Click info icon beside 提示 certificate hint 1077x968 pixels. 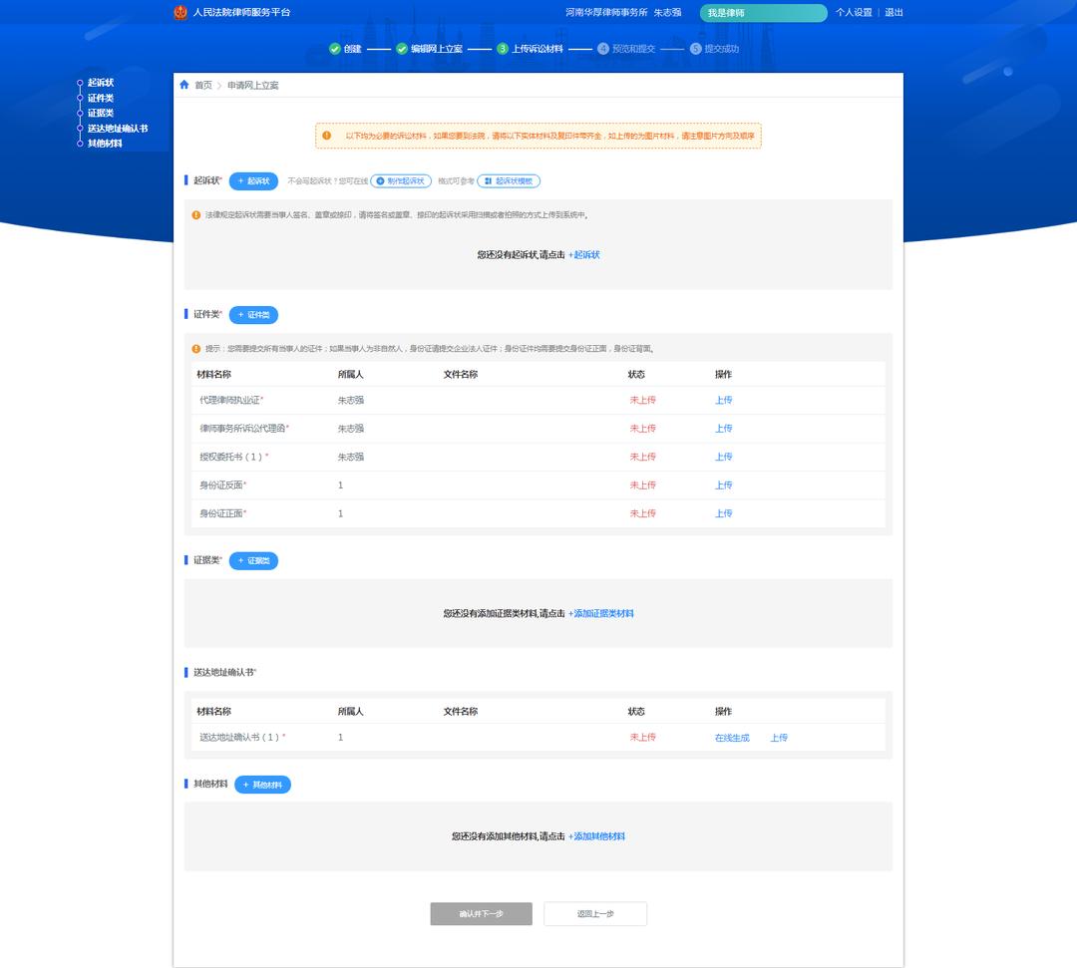coord(196,350)
